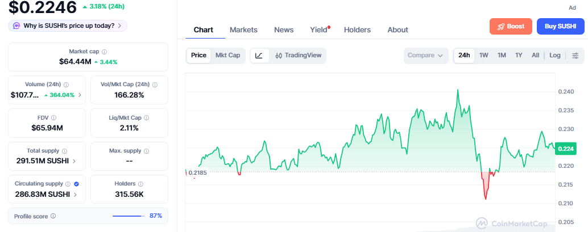The image size is (588, 232).
Task: Click the 286.83M SUSHI circulating supply value
Action: point(43,194)
